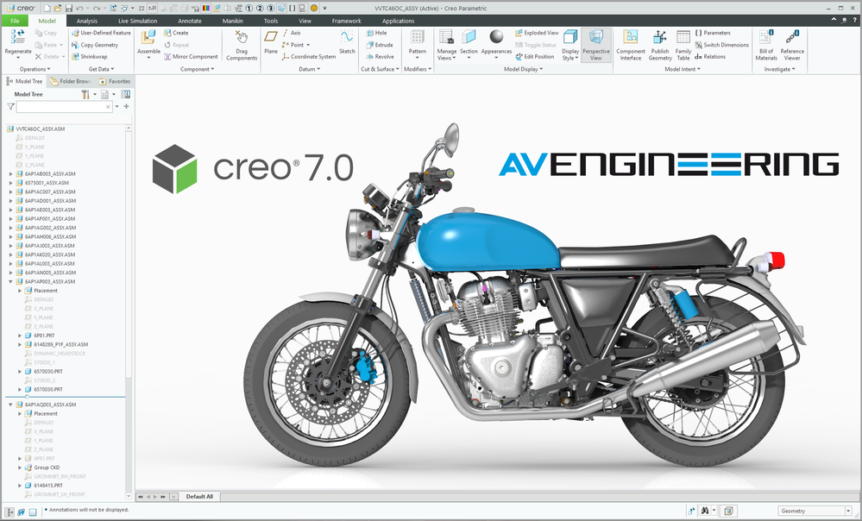862x521 pixels.
Task: Click the Model Tree search field
Action: pyautogui.click(x=65, y=107)
